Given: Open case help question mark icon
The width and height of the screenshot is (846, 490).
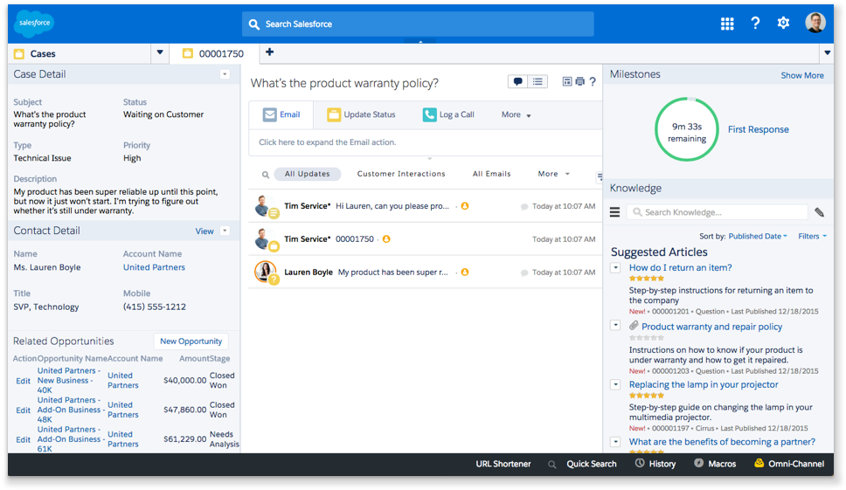Looking at the screenshot, I should coord(593,81).
